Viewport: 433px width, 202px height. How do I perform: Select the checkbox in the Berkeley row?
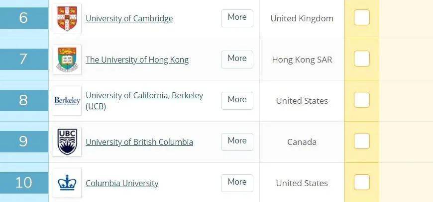click(362, 100)
